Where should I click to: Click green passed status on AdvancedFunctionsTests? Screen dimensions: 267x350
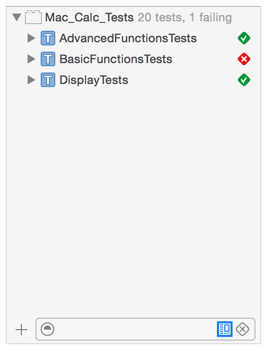pyautogui.click(x=244, y=38)
